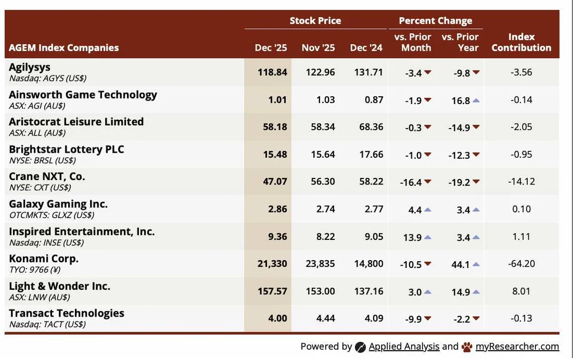This screenshot has height=358, width=573.
Task: Click Transact prior year down arrow
Action: click(x=476, y=319)
